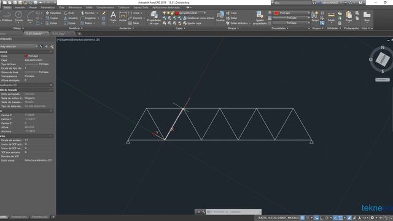Toggle the layer light bulb on/off icon
The image size is (393, 221).
[165, 13]
